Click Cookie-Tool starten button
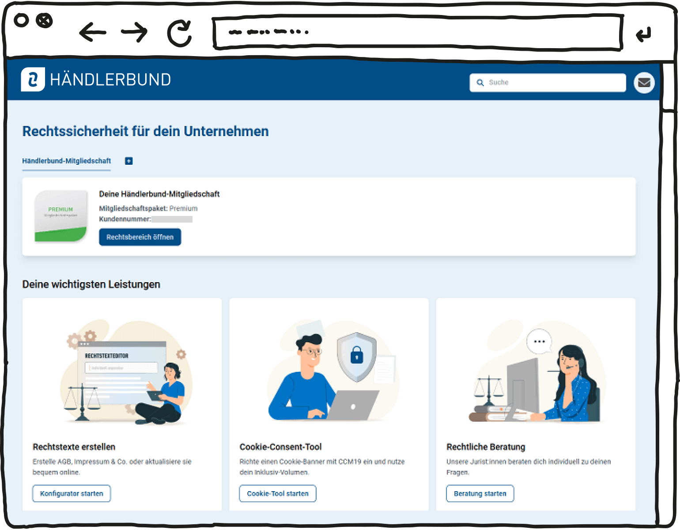Screen dimensions: 680x530 click(x=278, y=494)
